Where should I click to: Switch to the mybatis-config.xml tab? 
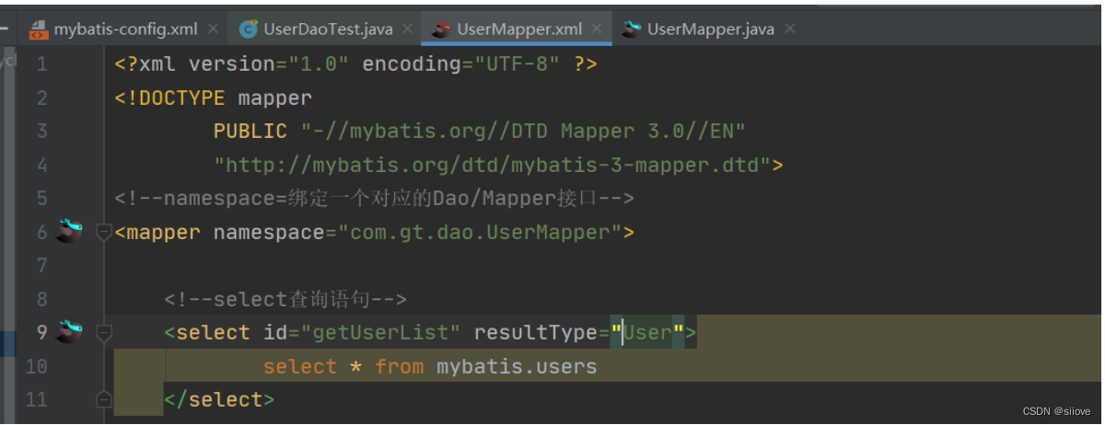[125, 29]
